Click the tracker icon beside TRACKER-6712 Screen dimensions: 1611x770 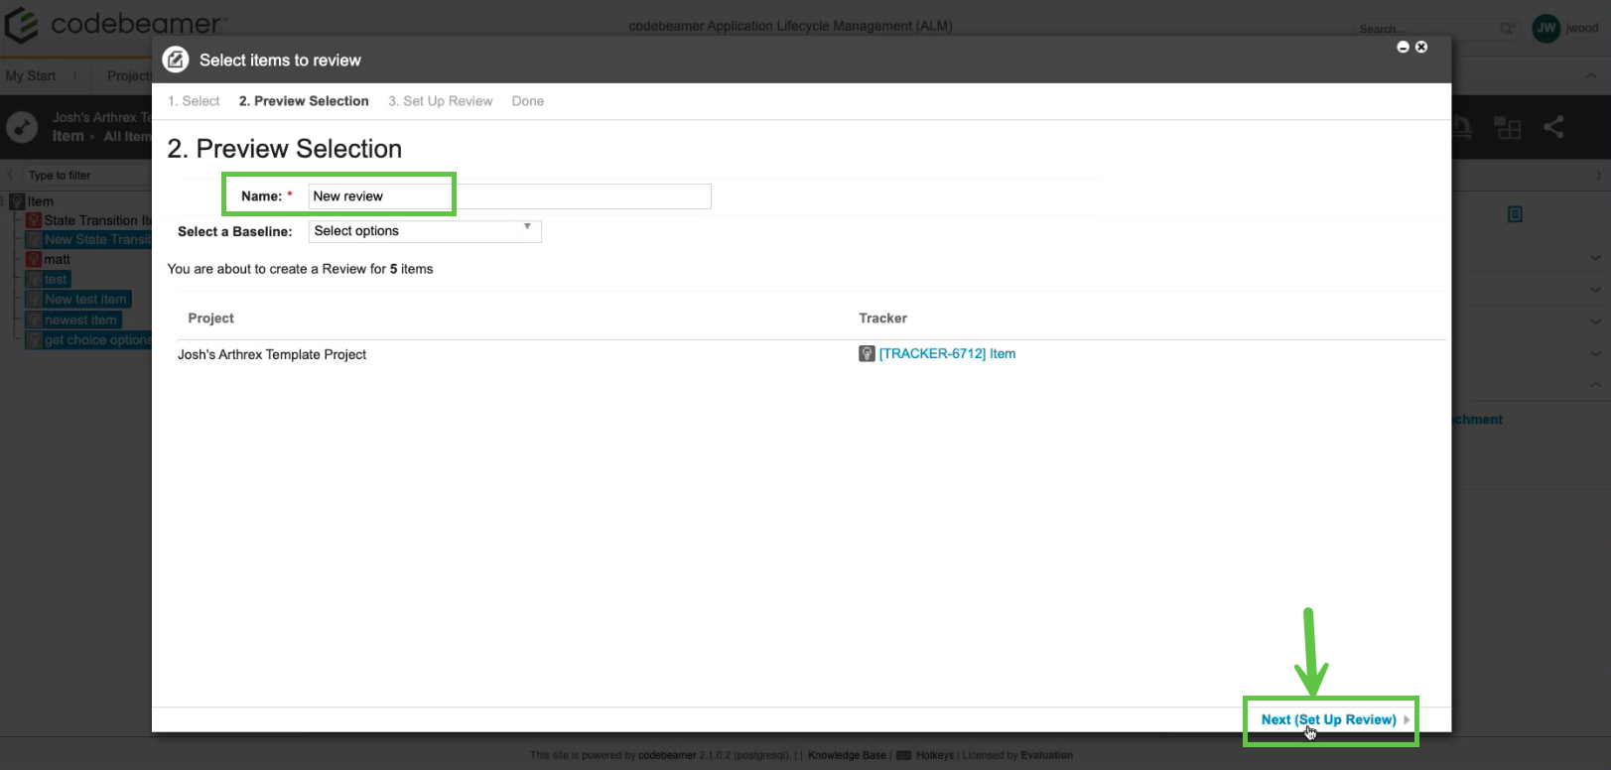pyautogui.click(x=867, y=354)
